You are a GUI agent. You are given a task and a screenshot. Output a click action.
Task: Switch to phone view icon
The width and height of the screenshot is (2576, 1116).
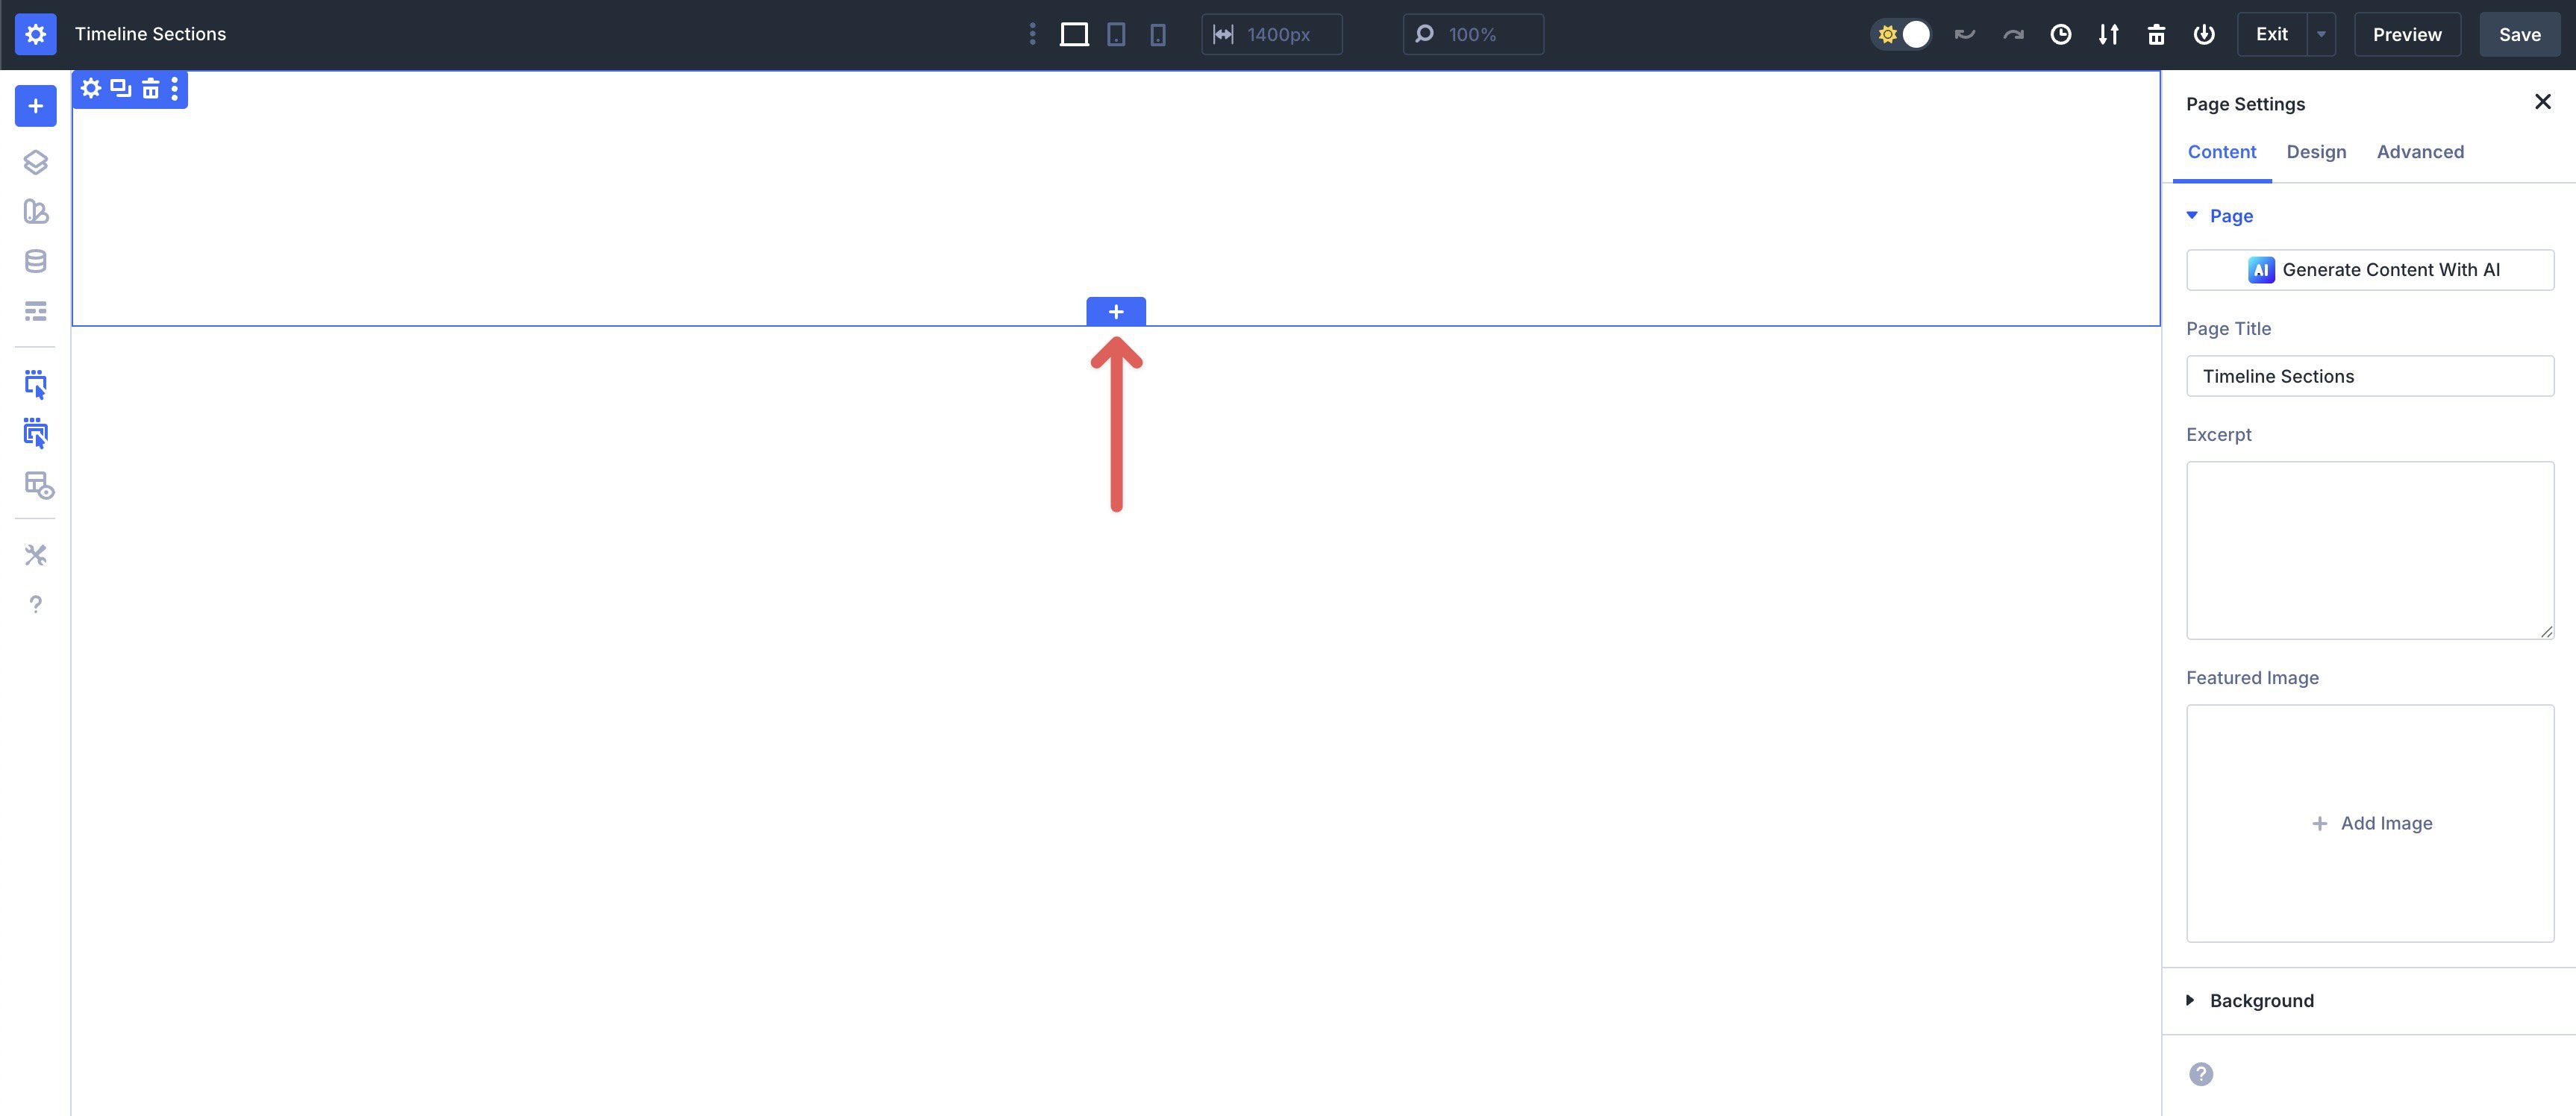tap(1157, 35)
